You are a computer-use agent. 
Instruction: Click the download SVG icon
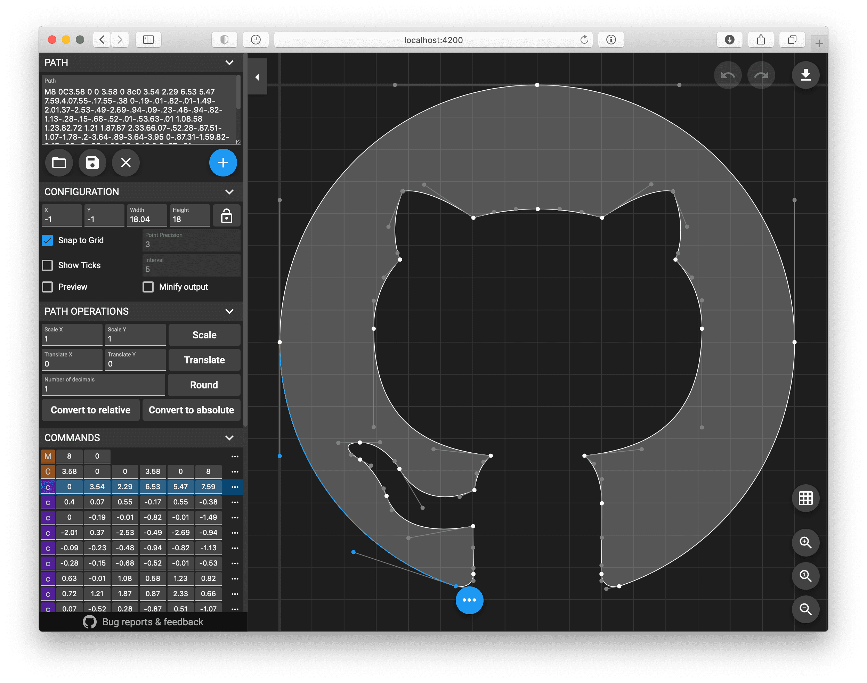coord(805,75)
